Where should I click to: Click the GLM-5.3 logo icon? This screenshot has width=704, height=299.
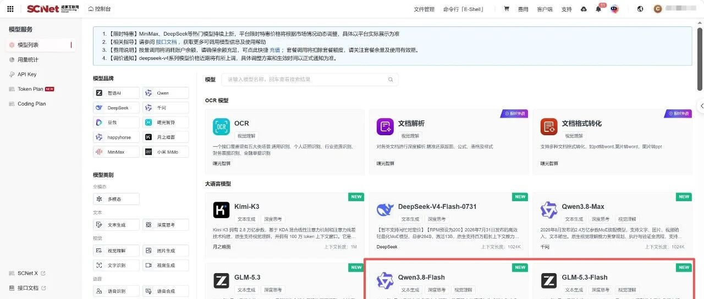(x=221, y=280)
